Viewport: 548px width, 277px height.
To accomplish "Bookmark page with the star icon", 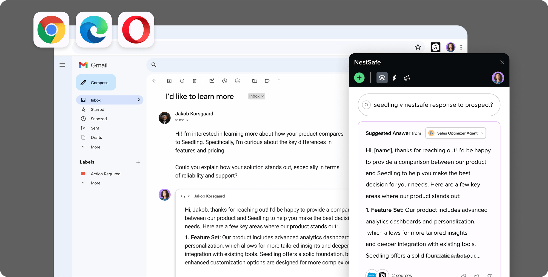I will [x=418, y=47].
